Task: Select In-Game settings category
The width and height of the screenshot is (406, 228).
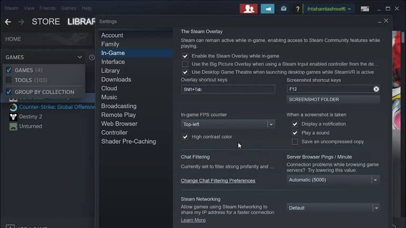Action: pyautogui.click(x=136, y=53)
